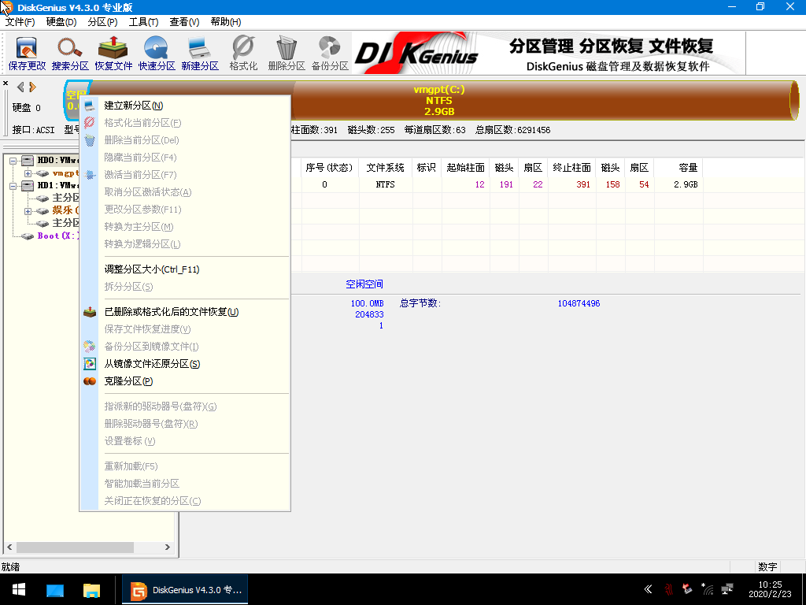The image size is (806, 605).
Task: Open the 分区(P) menu
Action: pos(102,22)
